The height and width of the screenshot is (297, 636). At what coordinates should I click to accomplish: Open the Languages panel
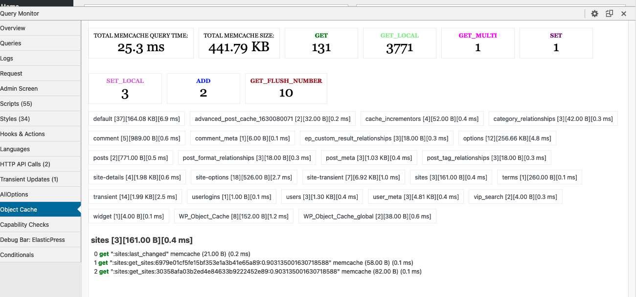(x=40, y=149)
